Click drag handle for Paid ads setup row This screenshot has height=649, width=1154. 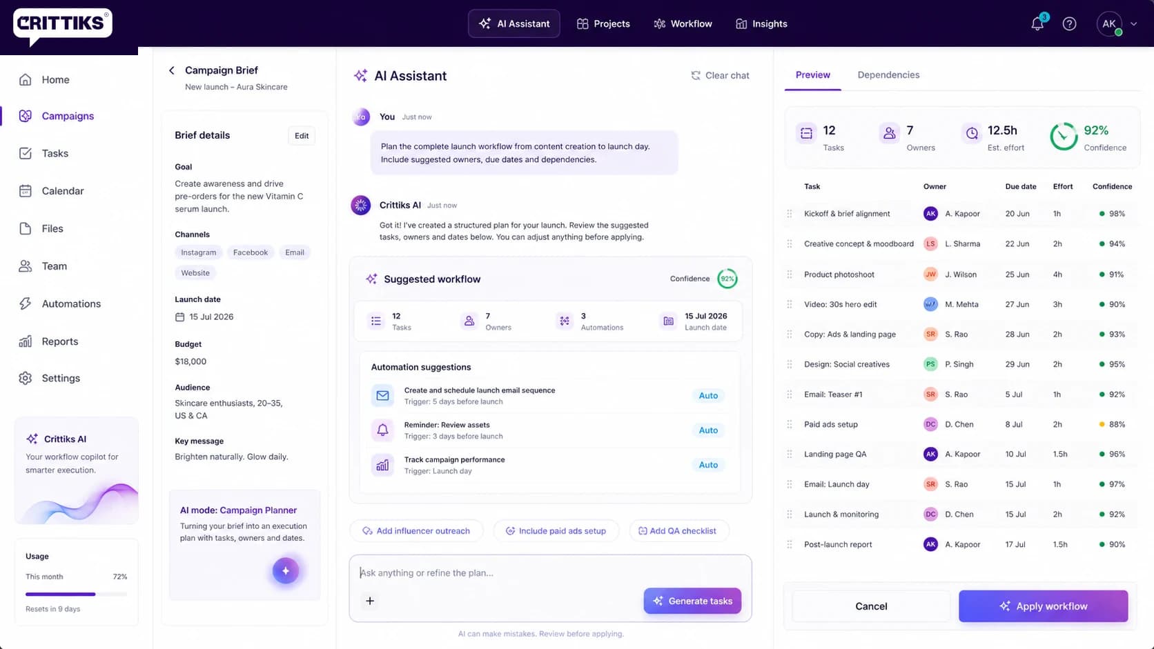point(790,424)
